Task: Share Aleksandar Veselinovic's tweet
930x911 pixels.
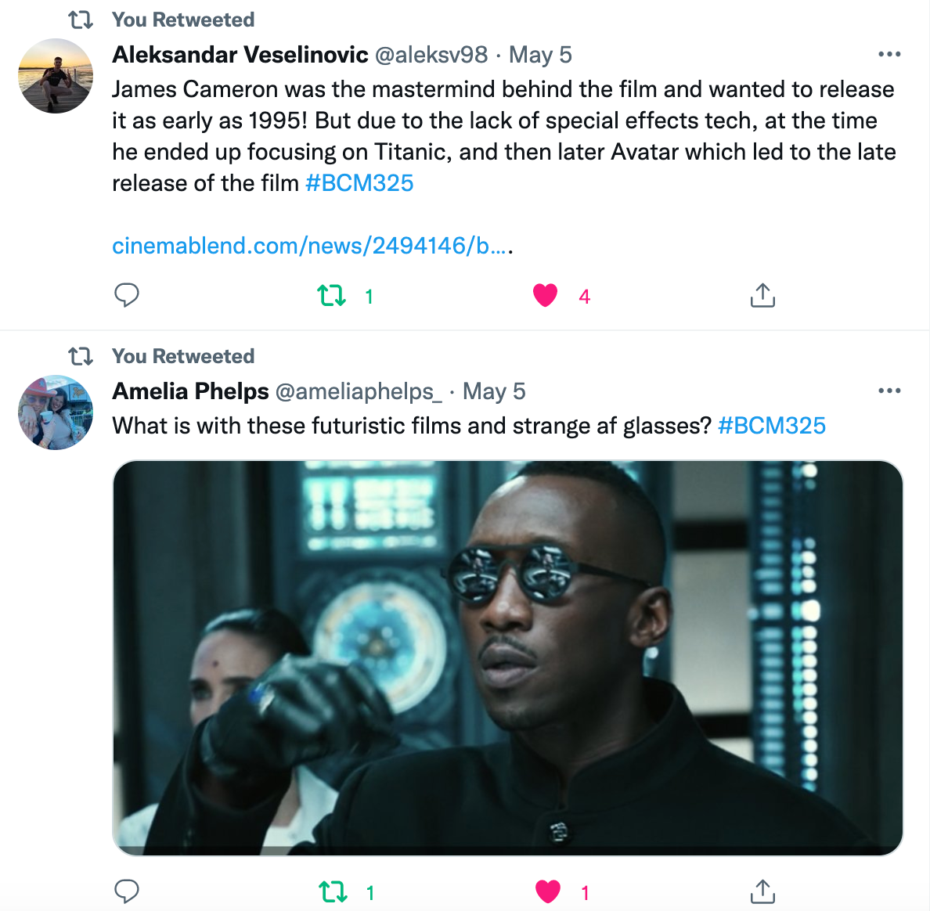Action: point(762,295)
